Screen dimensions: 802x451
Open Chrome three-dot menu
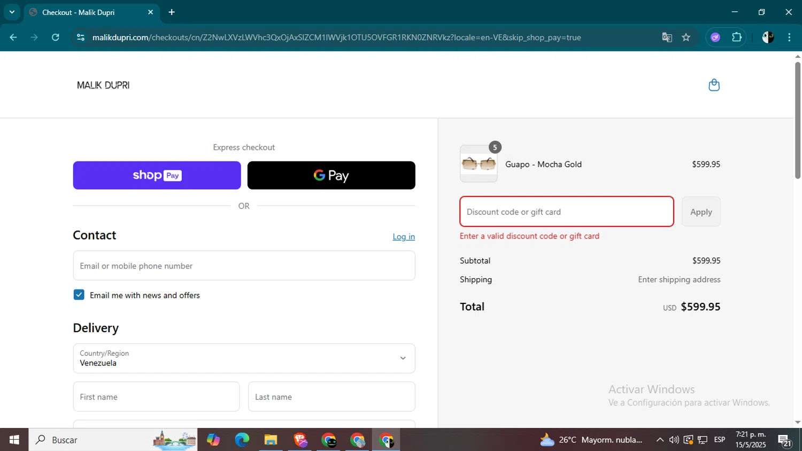(789, 37)
